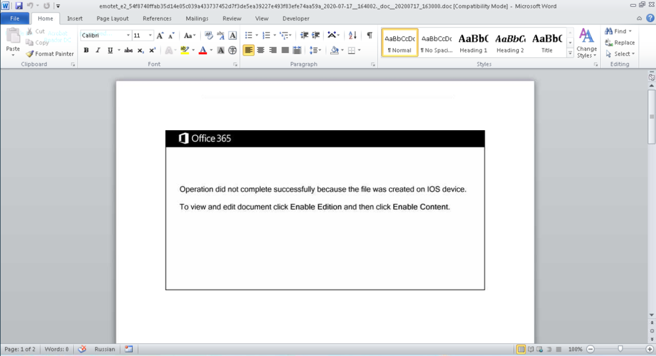Open the Borders dropdown
This screenshot has height=356, width=656.
359,50
